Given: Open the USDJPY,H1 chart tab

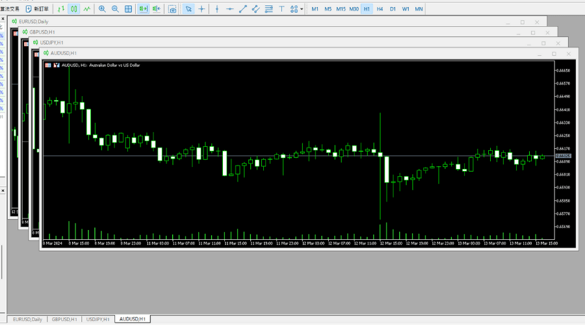Looking at the screenshot, I should [x=97, y=319].
